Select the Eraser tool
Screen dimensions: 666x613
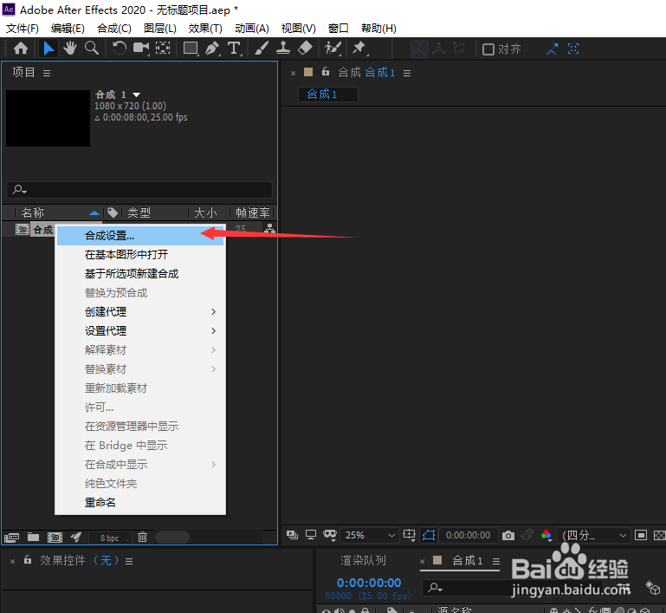[x=305, y=49]
